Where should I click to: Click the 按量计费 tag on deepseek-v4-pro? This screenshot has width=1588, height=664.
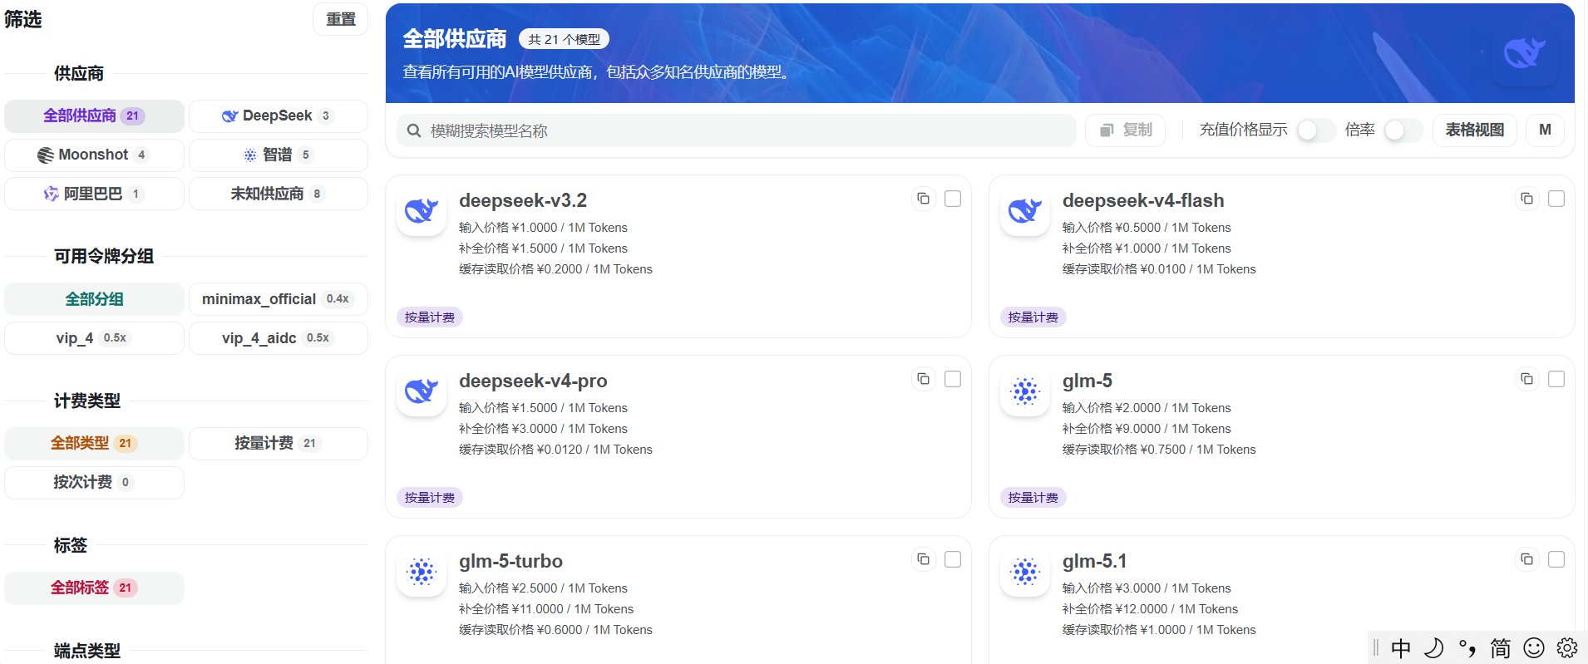430,498
